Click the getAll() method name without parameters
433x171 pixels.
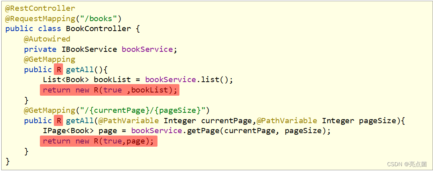pyautogui.click(x=79, y=70)
